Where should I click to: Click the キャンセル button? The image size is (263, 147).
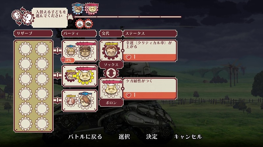pyautogui.click(x=188, y=137)
